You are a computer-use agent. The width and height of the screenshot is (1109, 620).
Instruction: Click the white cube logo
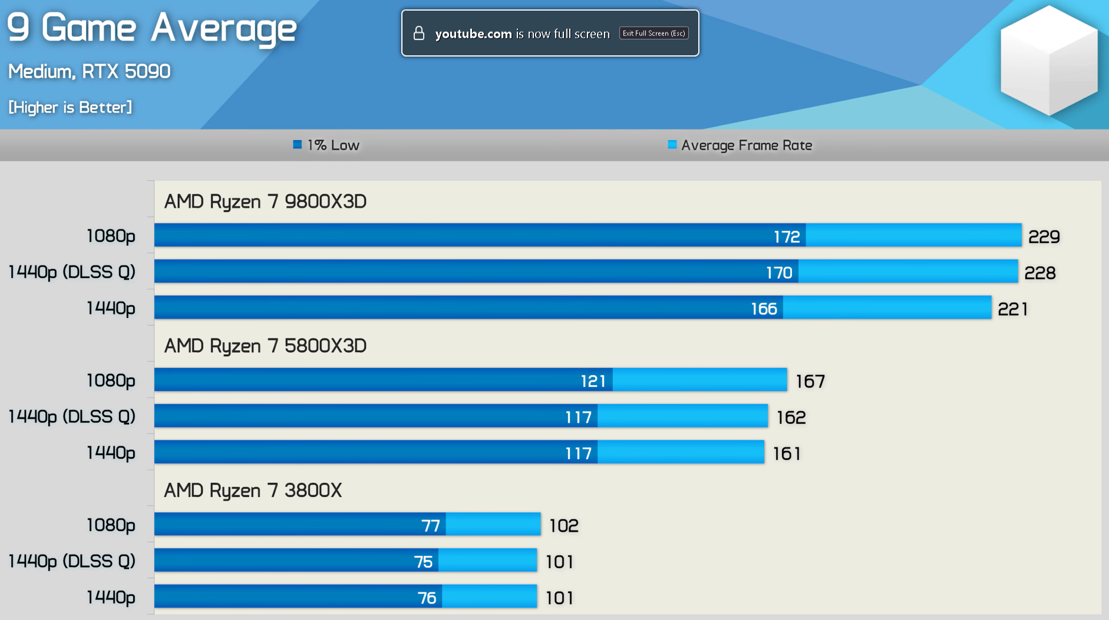tap(1049, 61)
